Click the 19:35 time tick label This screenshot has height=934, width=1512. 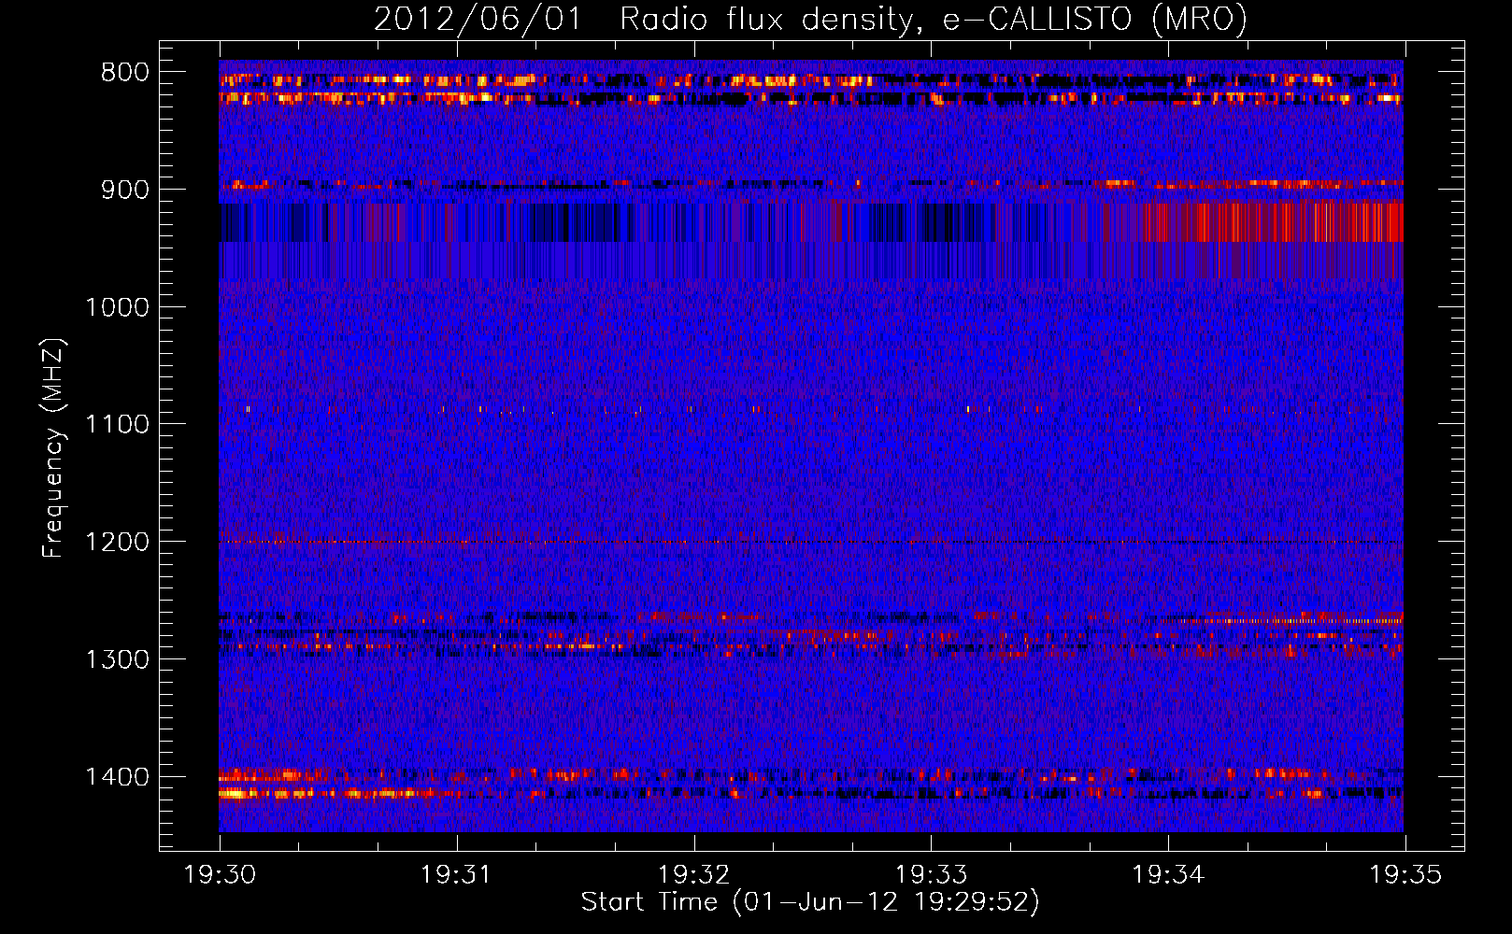coord(1405,875)
